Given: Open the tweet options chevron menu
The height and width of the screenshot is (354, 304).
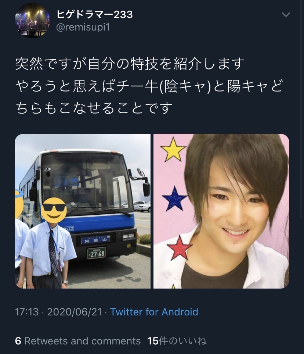Looking at the screenshot, I should click(x=286, y=15).
